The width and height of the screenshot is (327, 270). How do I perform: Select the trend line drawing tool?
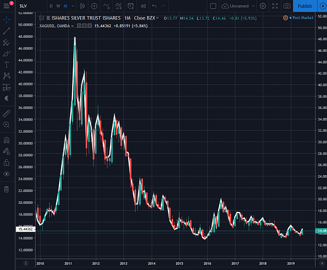point(6,31)
